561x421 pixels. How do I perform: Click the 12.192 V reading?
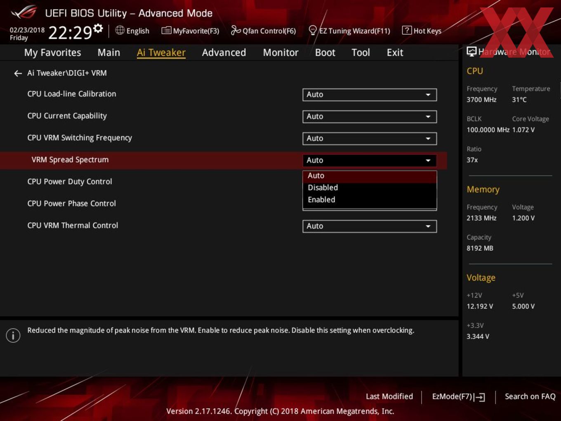coord(480,307)
